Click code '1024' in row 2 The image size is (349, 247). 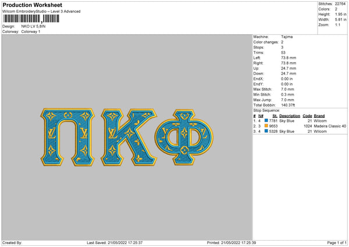(x=308, y=126)
